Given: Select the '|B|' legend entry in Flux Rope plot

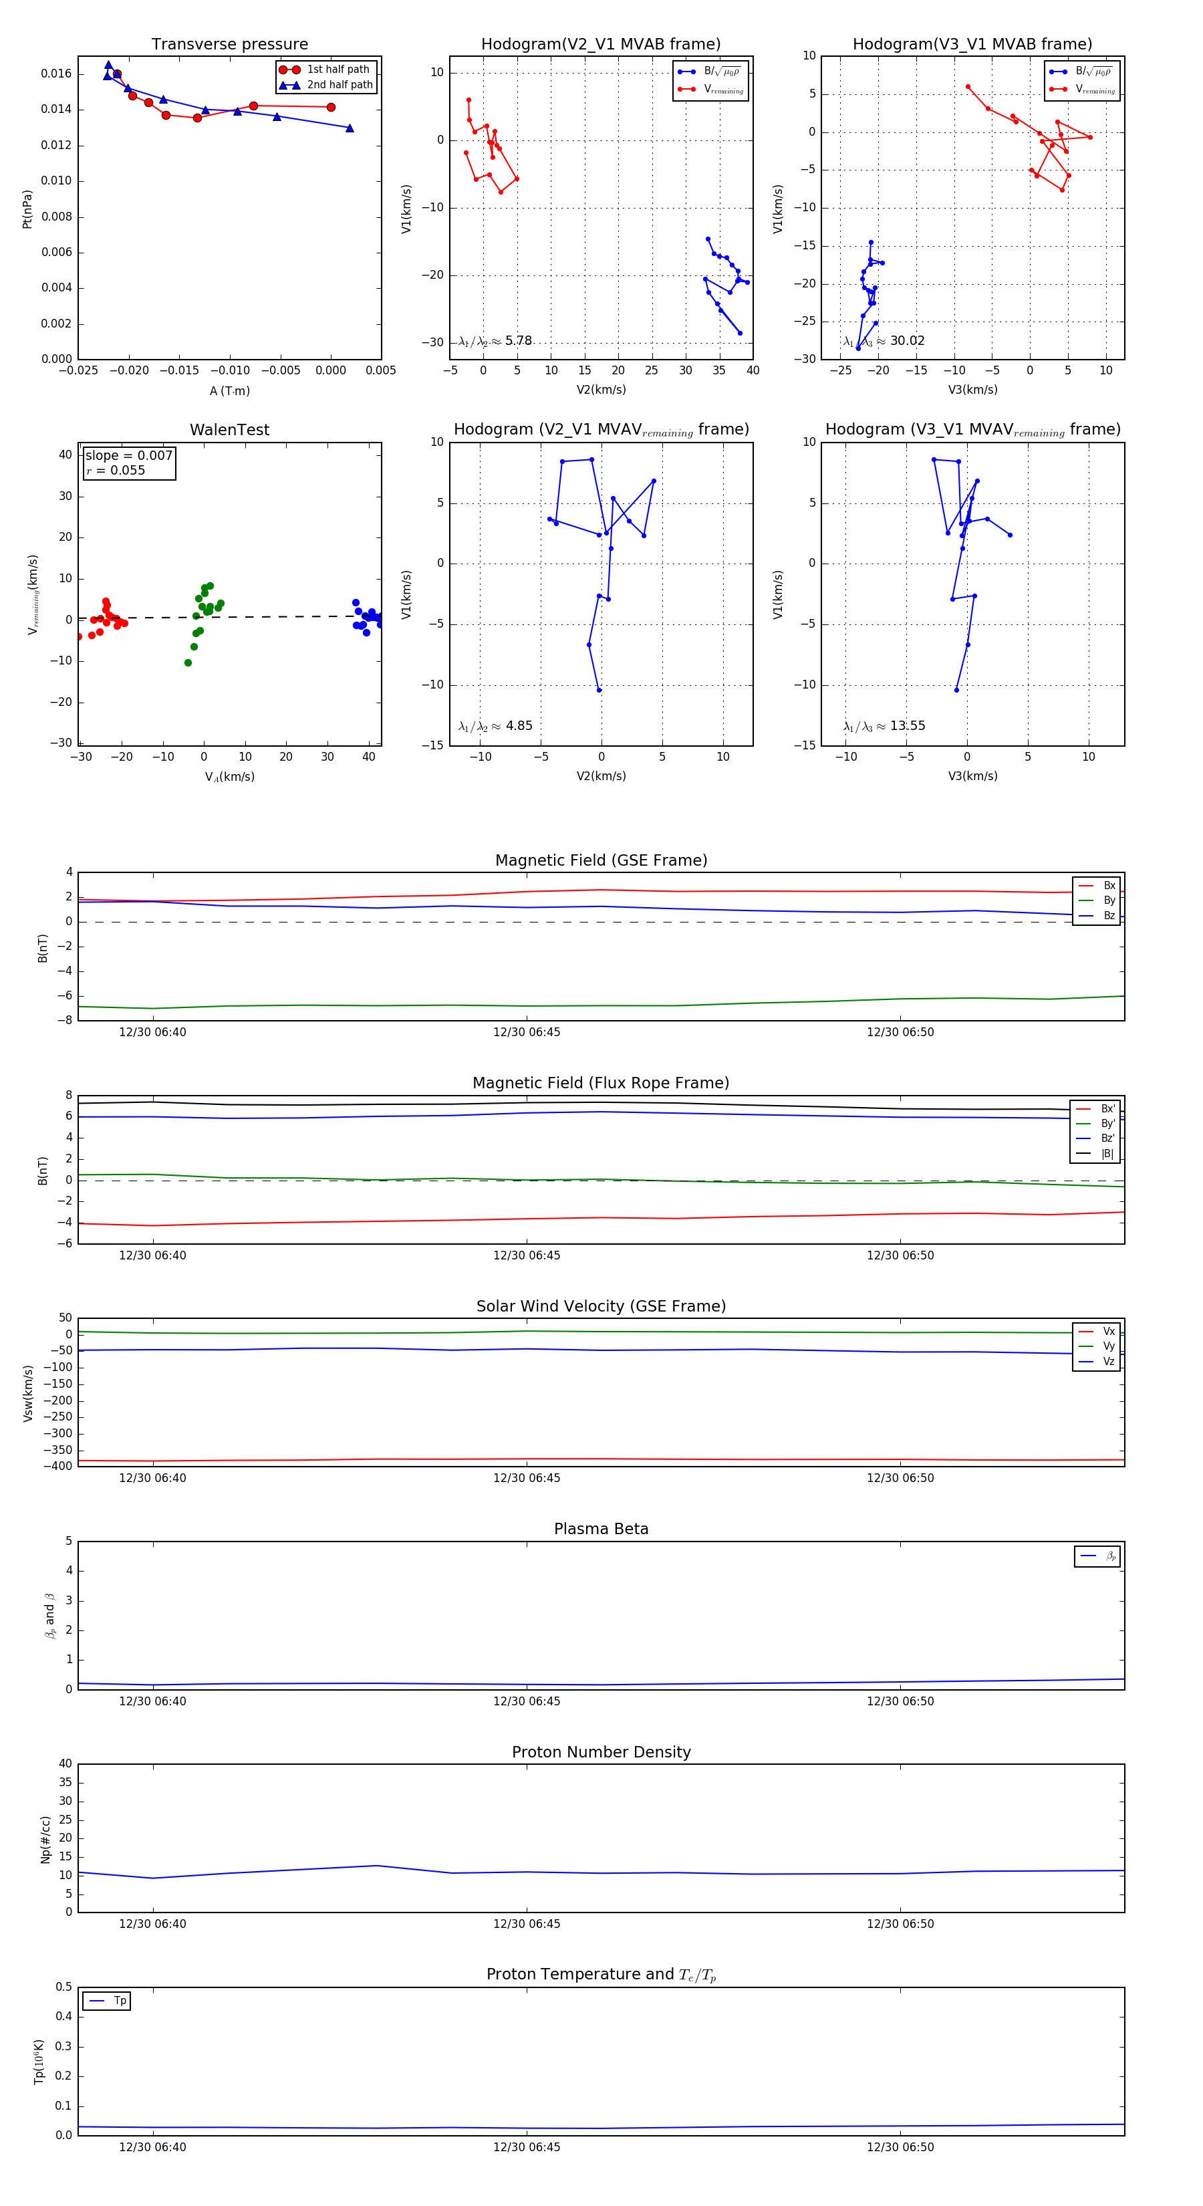Looking at the screenshot, I should coord(1095,1154).
